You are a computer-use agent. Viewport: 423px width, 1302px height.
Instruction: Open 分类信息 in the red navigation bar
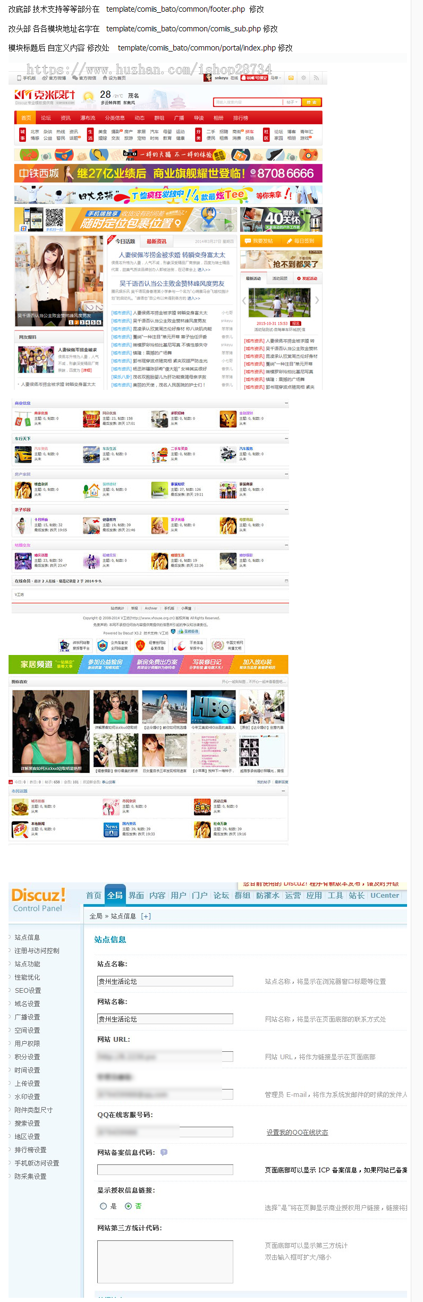point(115,118)
